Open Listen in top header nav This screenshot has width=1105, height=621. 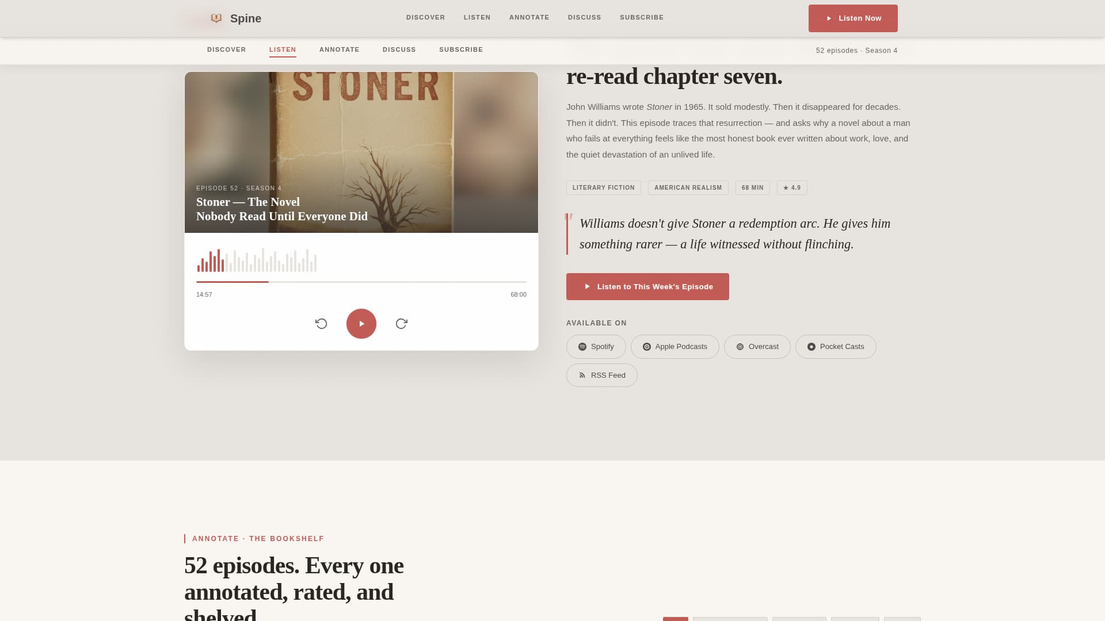[477, 17]
